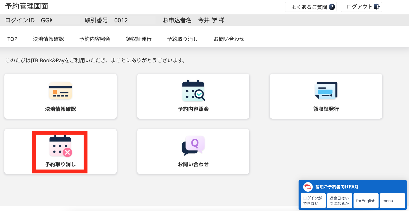Click the ログインができない FAQ chip
The height and width of the screenshot is (211, 409).
313,201
